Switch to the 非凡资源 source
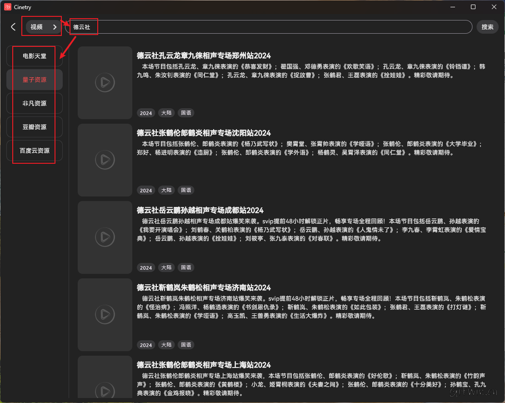Viewport: 505px width, 403px height. coord(35,103)
